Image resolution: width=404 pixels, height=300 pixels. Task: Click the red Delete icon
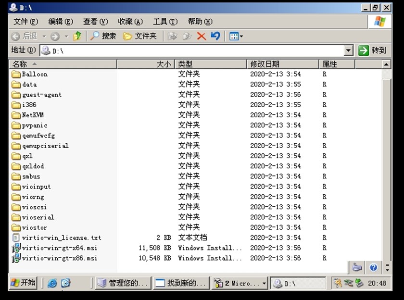(x=202, y=36)
